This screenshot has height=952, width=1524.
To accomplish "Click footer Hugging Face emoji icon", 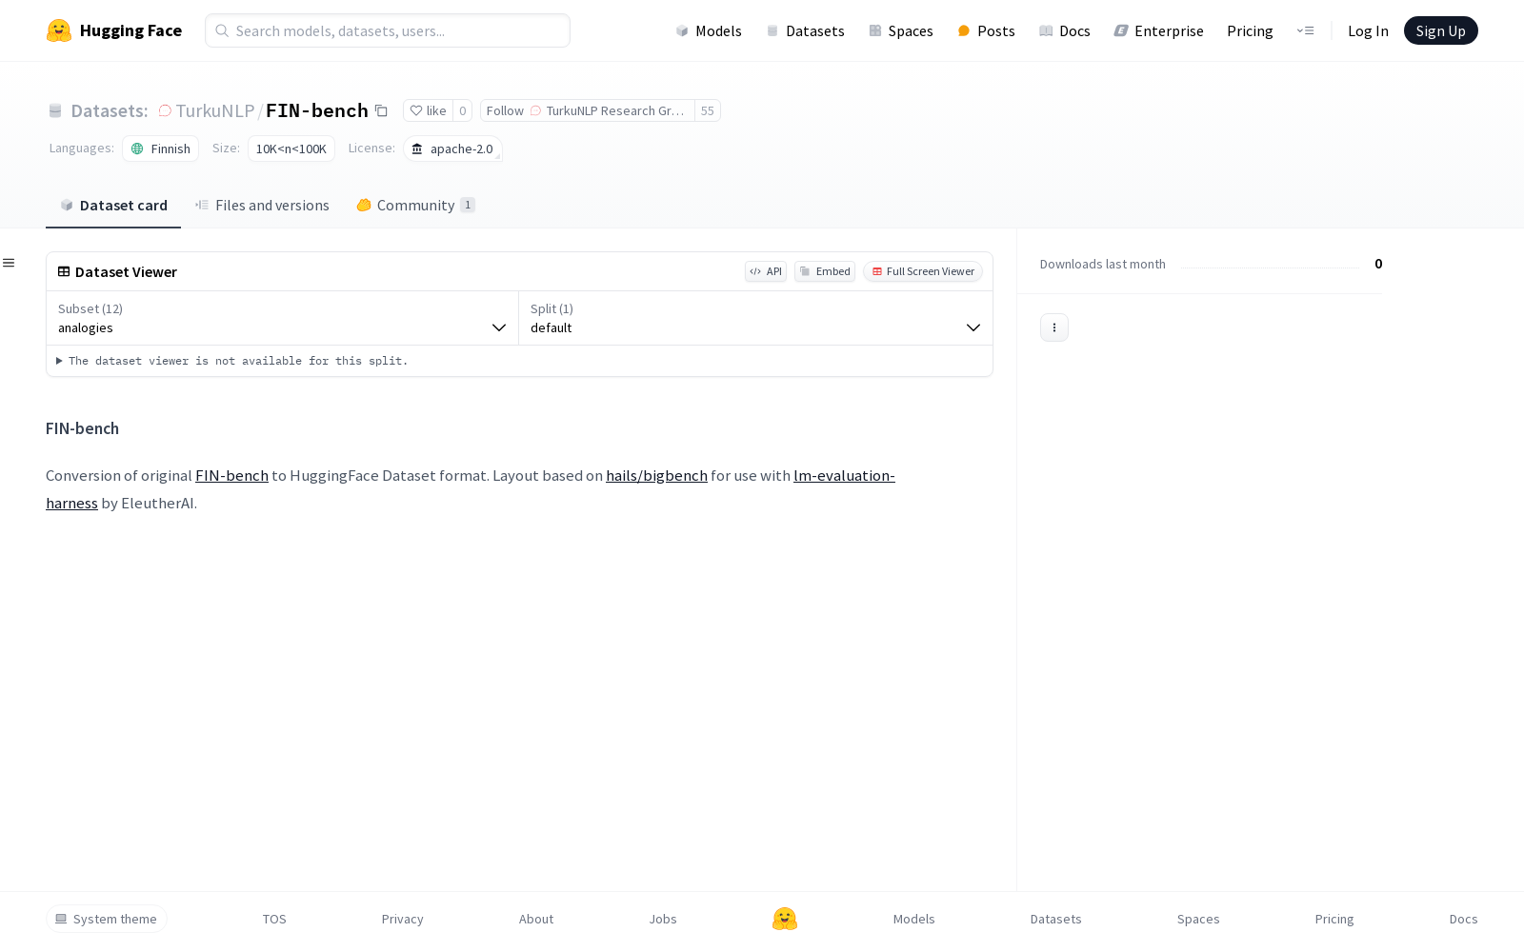I will [785, 919].
